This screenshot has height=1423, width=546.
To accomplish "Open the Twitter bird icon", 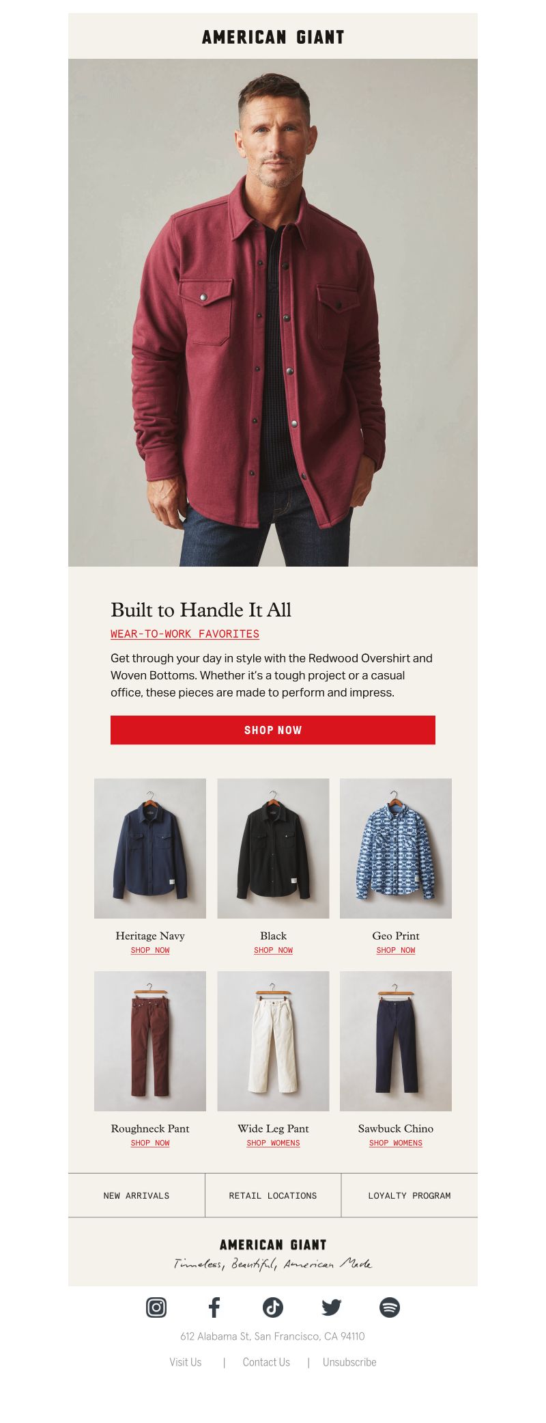I will (x=331, y=1307).
